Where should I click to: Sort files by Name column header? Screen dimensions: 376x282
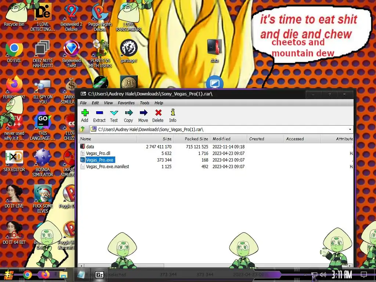click(108, 139)
